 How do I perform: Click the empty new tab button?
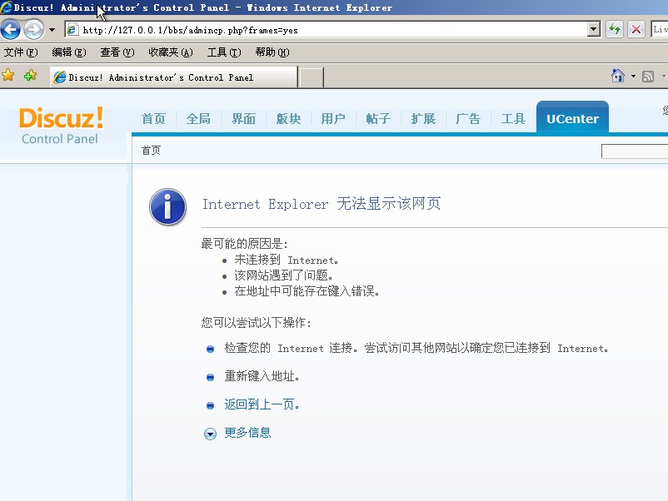point(311,77)
